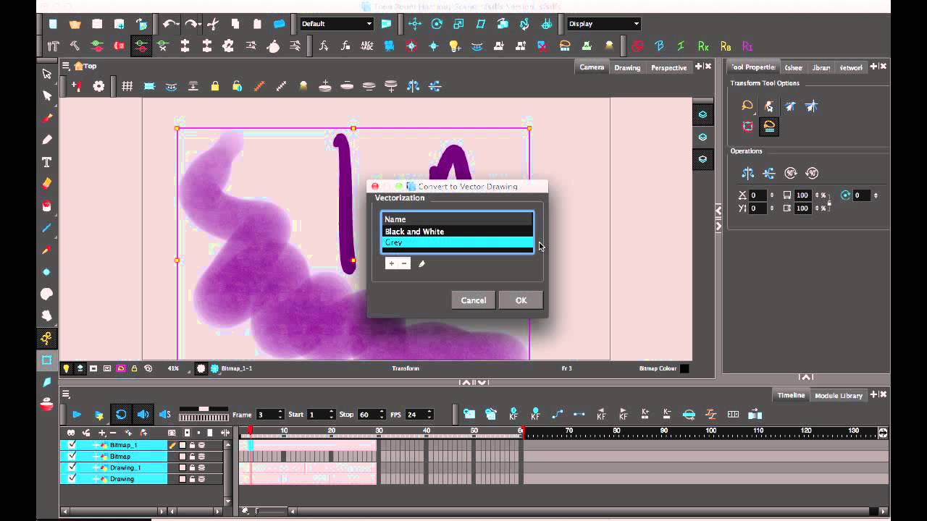Switch to the Drawing view tab
927x521 pixels.
[627, 67]
